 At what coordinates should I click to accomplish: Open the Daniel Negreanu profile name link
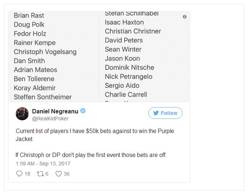pyautogui.click(x=55, y=111)
